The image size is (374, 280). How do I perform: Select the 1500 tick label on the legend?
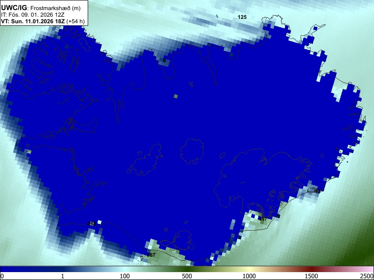[x=312, y=276]
